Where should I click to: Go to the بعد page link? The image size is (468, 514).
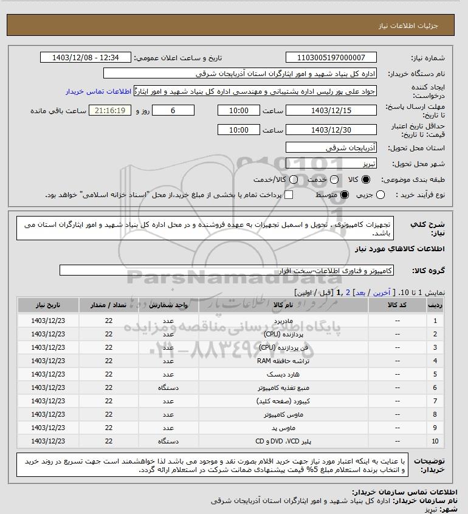(x=360, y=293)
